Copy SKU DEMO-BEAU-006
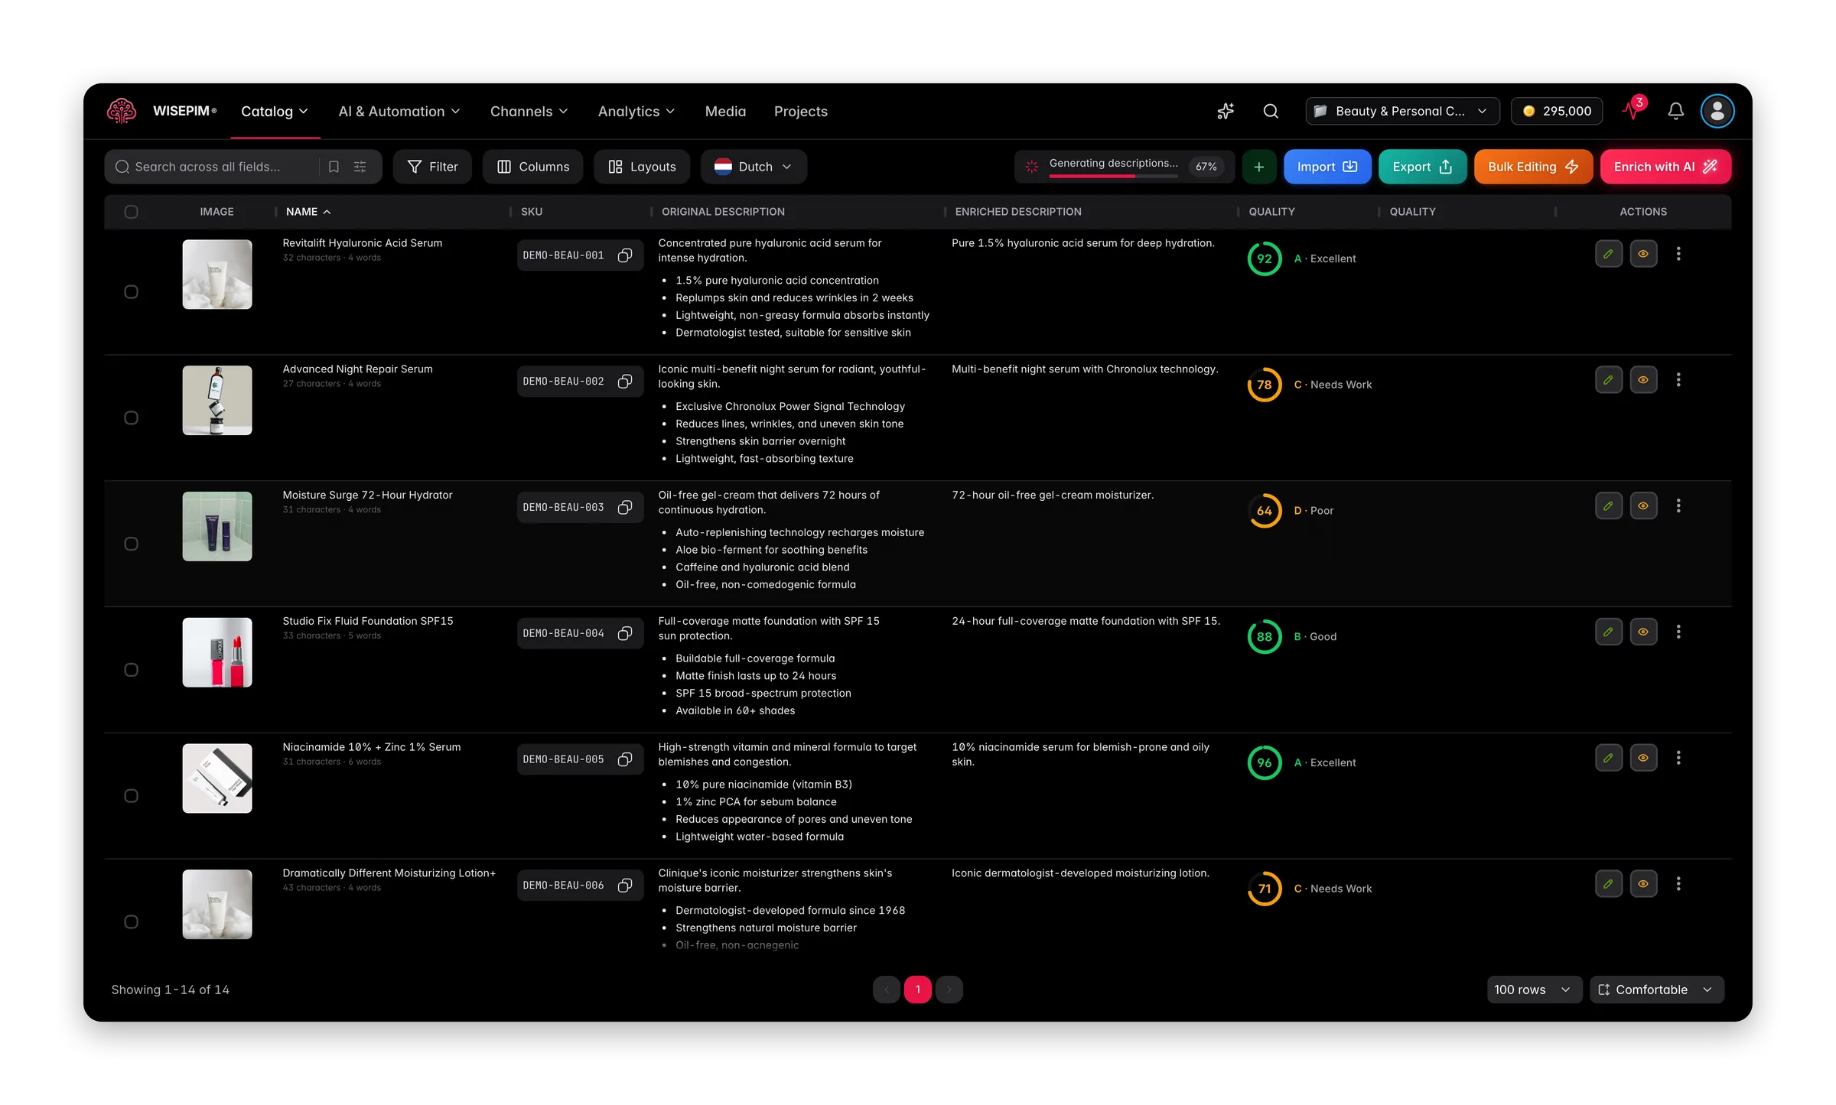Image resolution: width=1836 pixels, height=1105 pixels. 625,886
